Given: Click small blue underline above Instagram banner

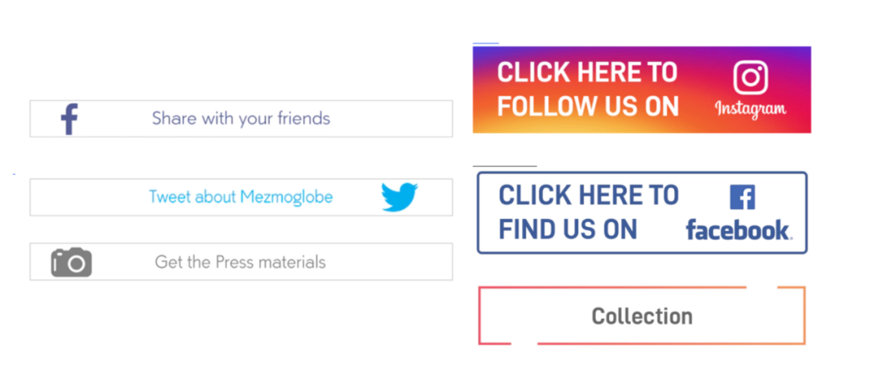Looking at the screenshot, I should [486, 43].
